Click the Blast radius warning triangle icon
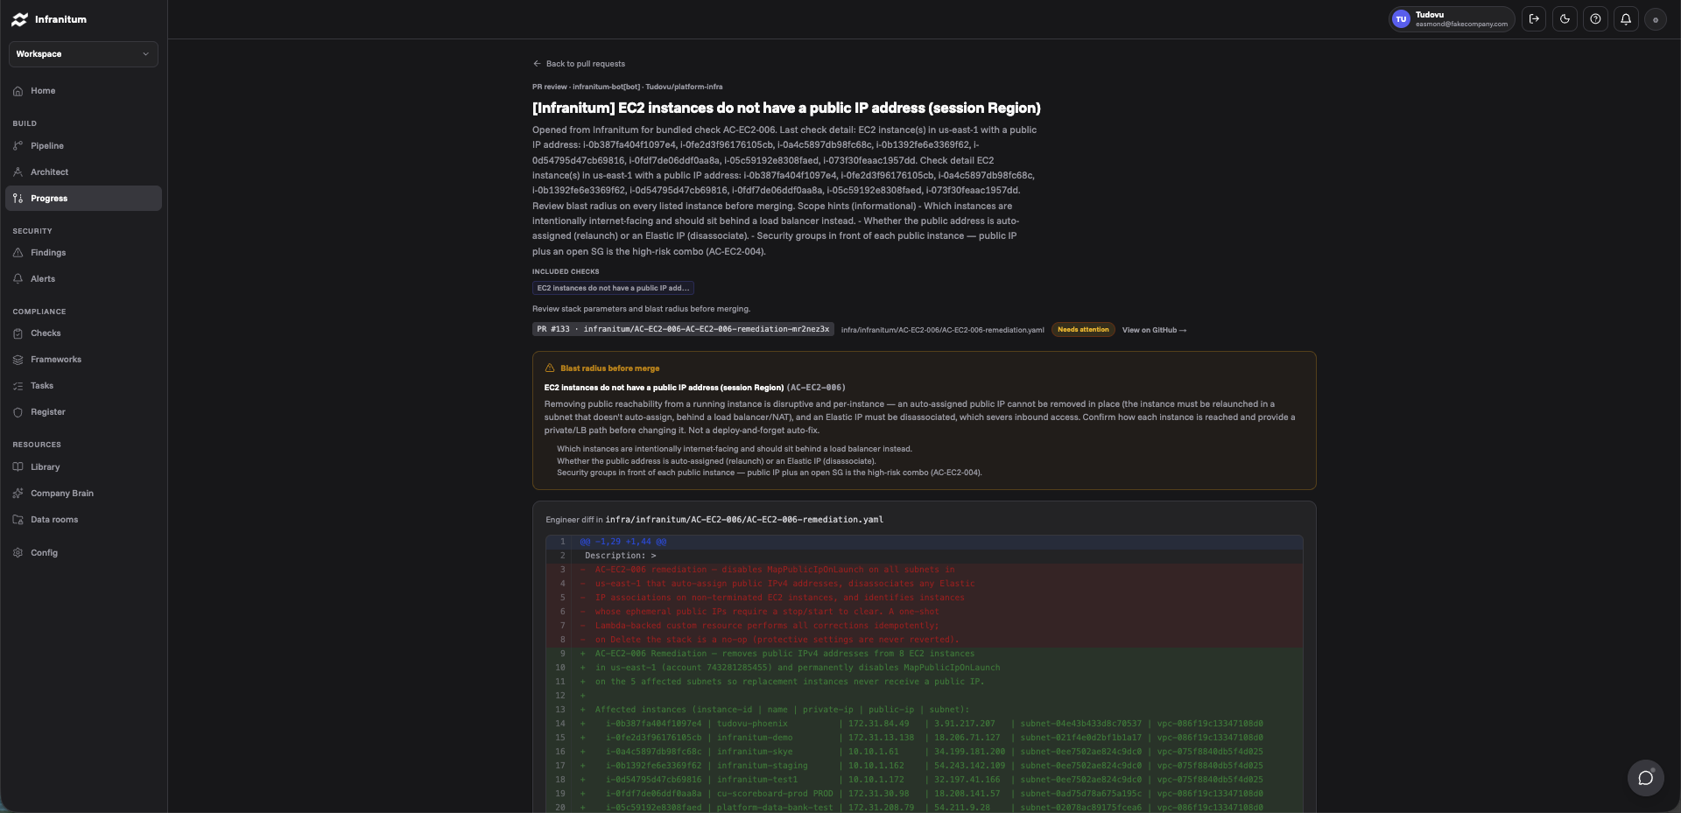The height and width of the screenshot is (813, 1681). 550,368
